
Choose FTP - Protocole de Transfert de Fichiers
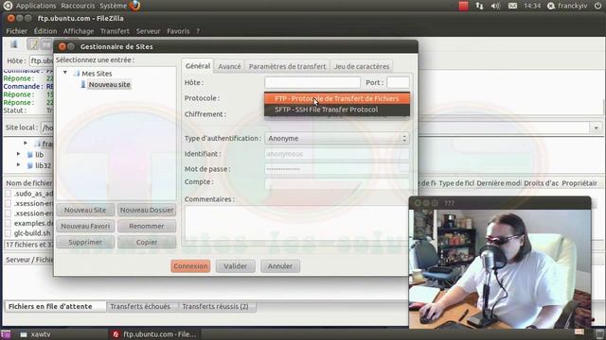tap(337, 98)
